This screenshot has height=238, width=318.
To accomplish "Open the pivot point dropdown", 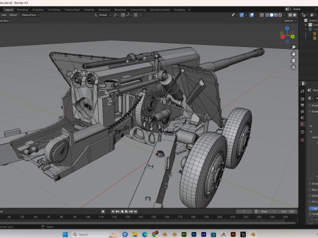I will click(116, 15).
